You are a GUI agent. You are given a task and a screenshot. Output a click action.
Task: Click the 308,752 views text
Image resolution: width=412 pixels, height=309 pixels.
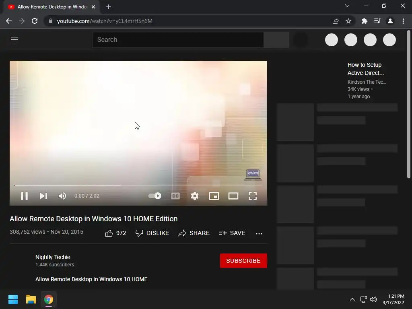[x=27, y=232]
